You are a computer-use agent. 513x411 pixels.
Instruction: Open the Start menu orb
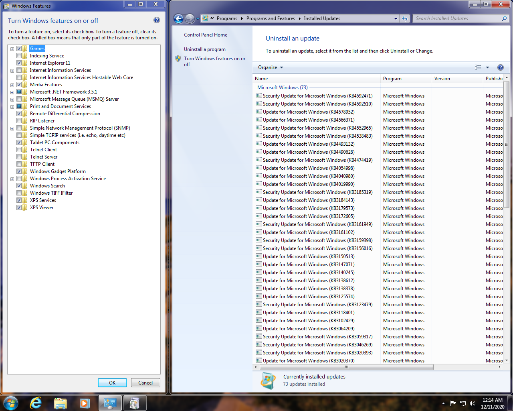tap(11, 403)
